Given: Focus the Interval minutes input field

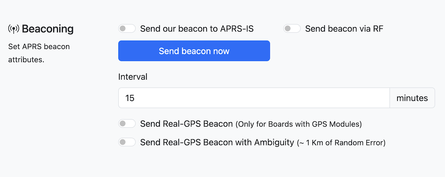Looking at the screenshot, I should click(x=254, y=98).
